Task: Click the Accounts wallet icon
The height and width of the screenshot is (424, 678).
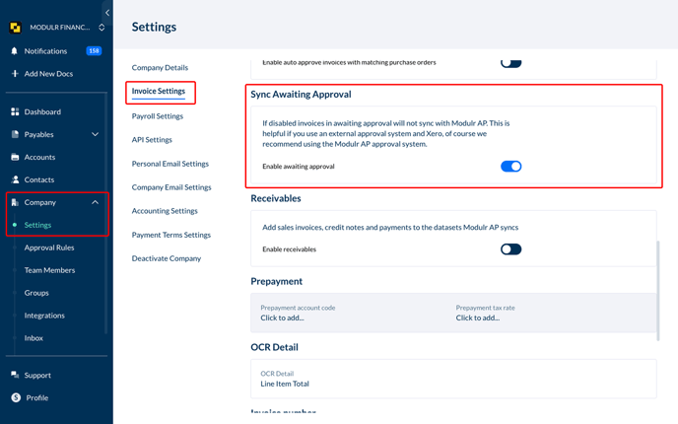Action: coord(15,157)
